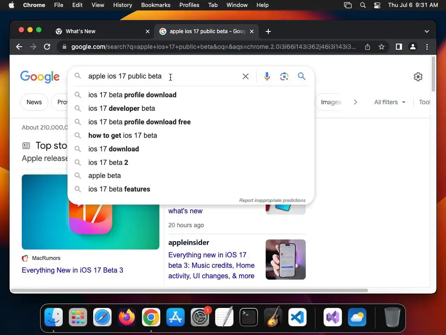Open the View menu

(x=98, y=5)
